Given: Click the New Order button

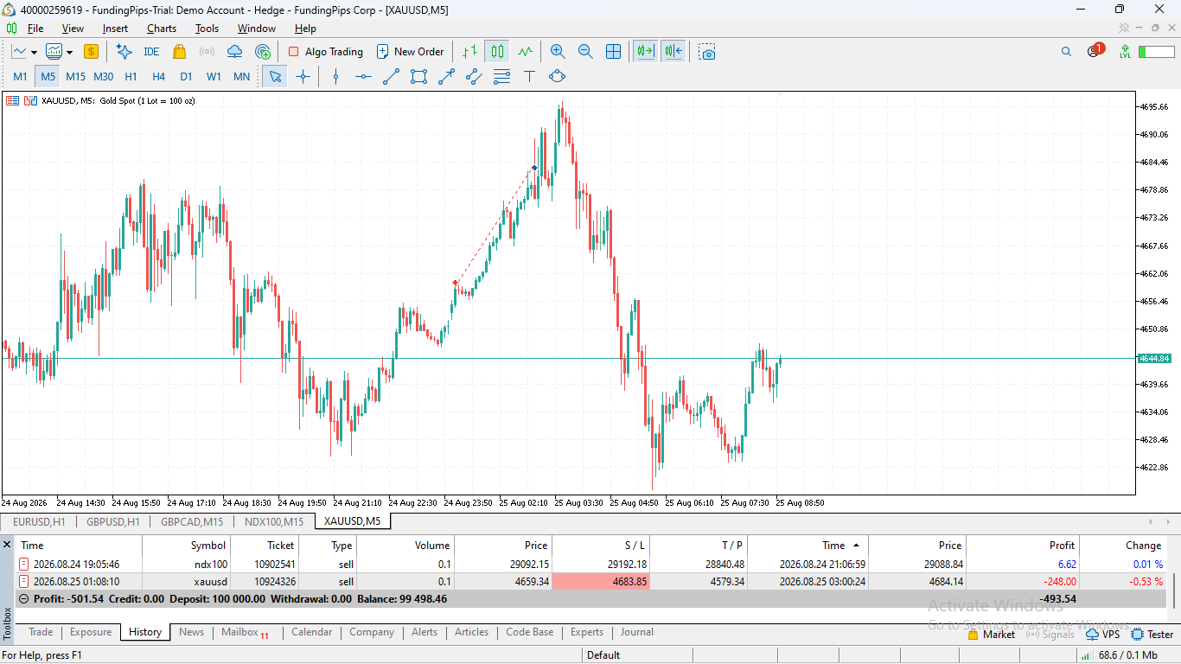Looking at the screenshot, I should tap(411, 52).
